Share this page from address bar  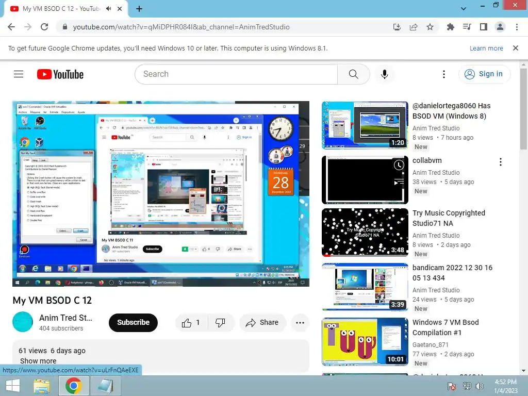[414, 27]
